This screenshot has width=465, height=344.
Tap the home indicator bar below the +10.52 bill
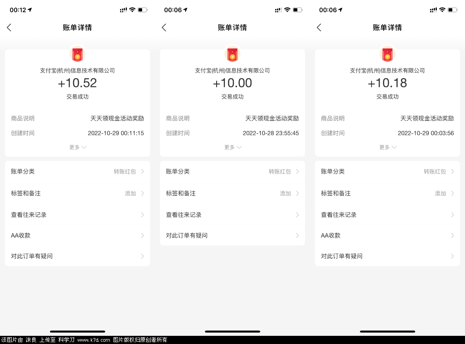tap(77, 332)
